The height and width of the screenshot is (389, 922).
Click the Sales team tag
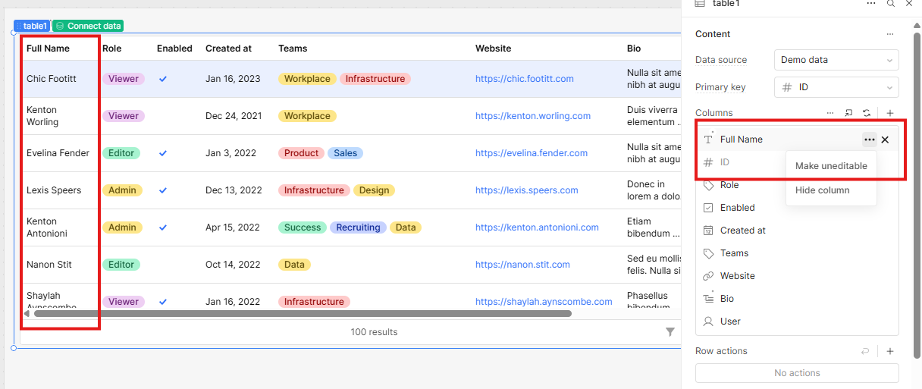[x=345, y=153]
